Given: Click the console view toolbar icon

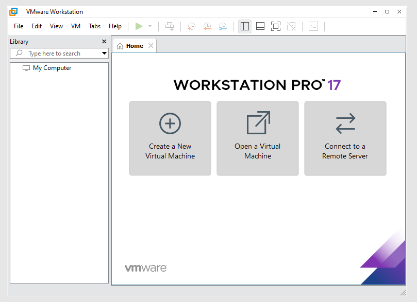Looking at the screenshot, I should [x=313, y=26].
